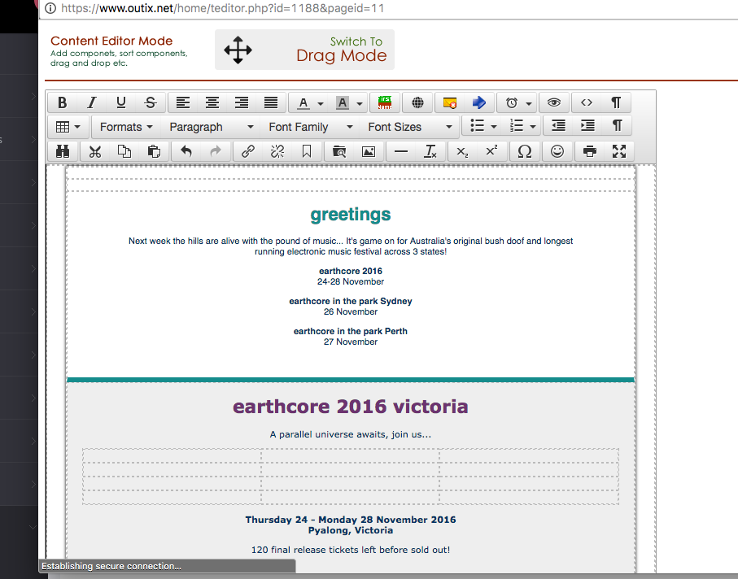Increase the indent
738x579 pixels.
587,126
